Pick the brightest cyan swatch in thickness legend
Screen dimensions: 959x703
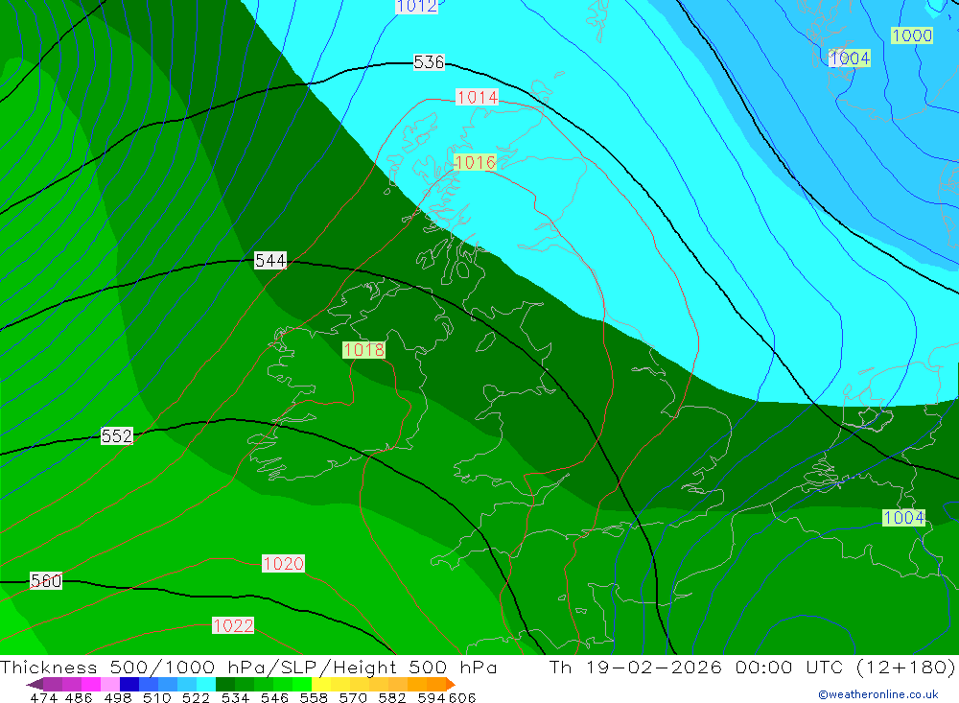click(206, 684)
